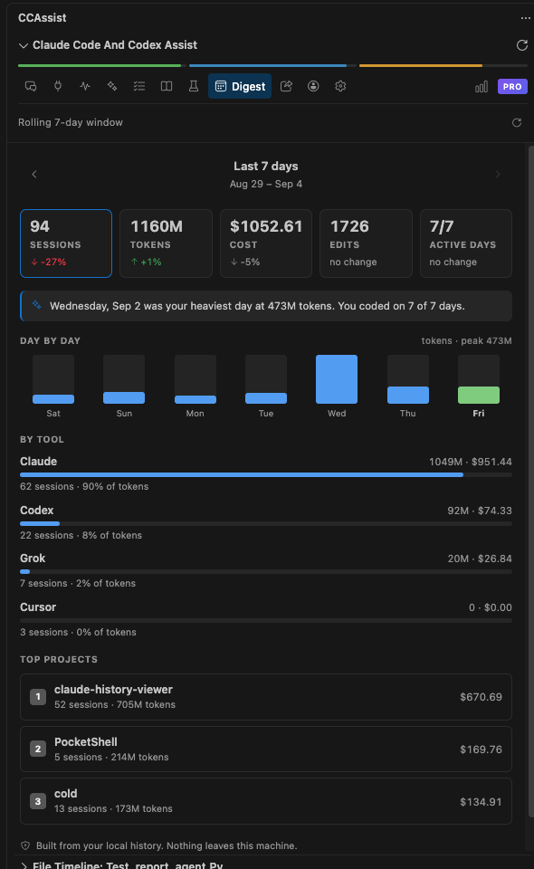Click the Grok usage progress bar

tap(266, 571)
